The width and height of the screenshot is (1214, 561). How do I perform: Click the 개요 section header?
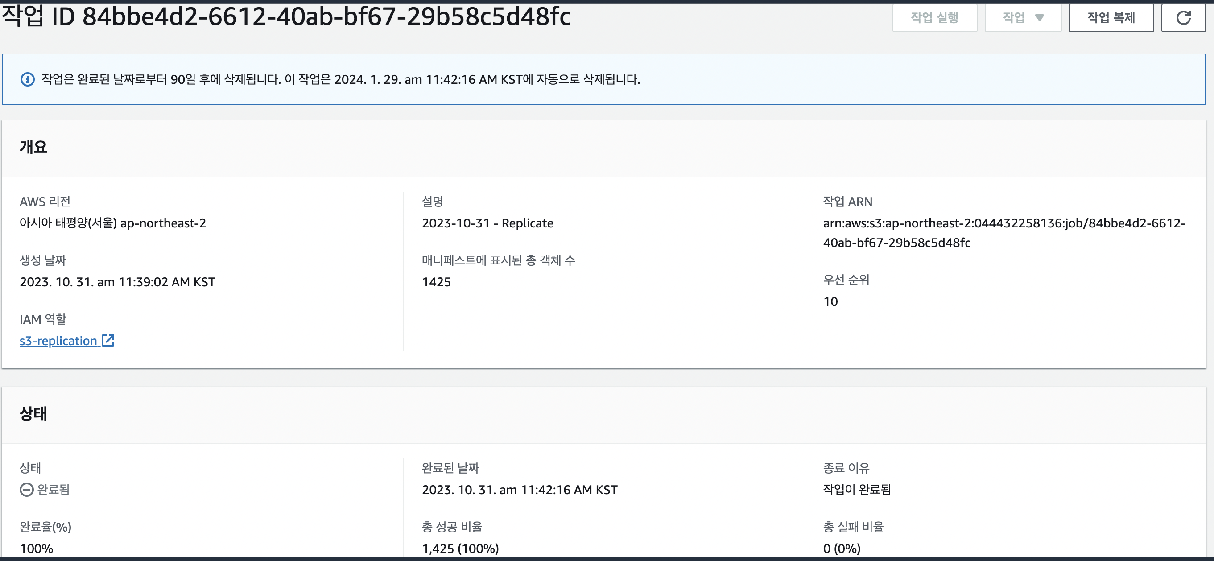point(33,147)
